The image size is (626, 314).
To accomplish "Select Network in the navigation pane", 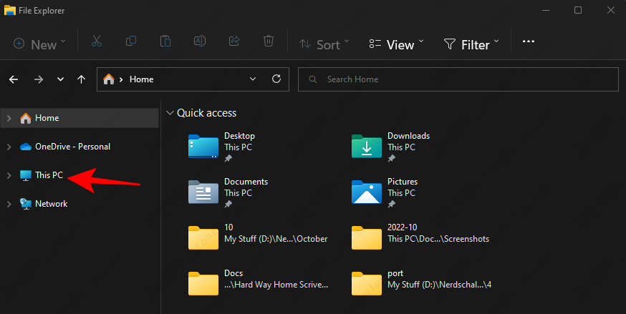I will coord(51,204).
